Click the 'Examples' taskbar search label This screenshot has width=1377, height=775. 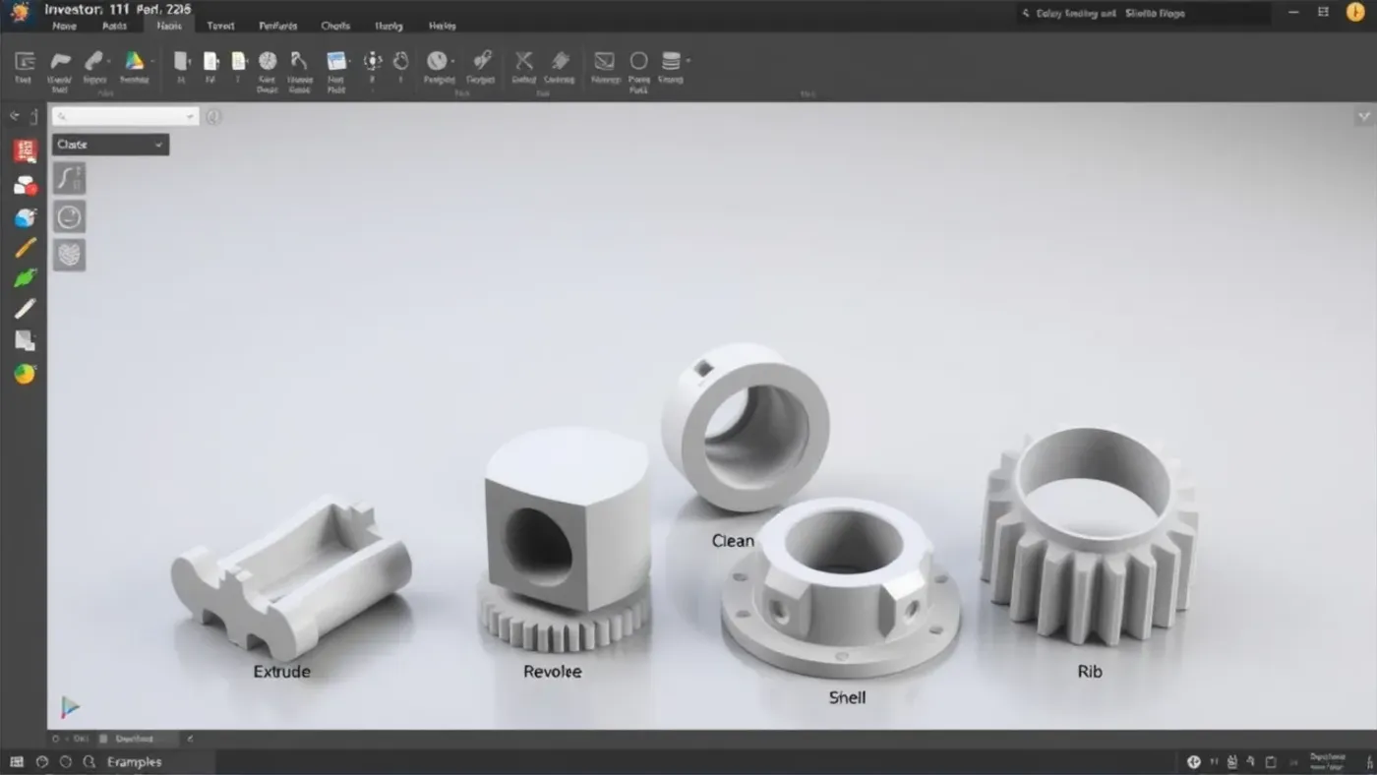click(x=134, y=762)
